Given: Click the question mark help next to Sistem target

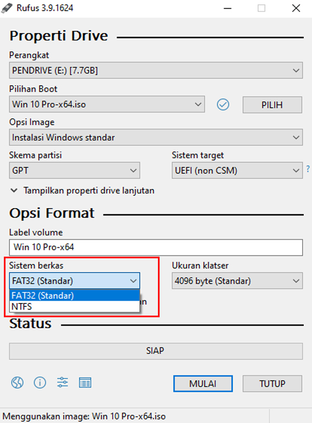Looking at the screenshot, I should [x=308, y=169].
